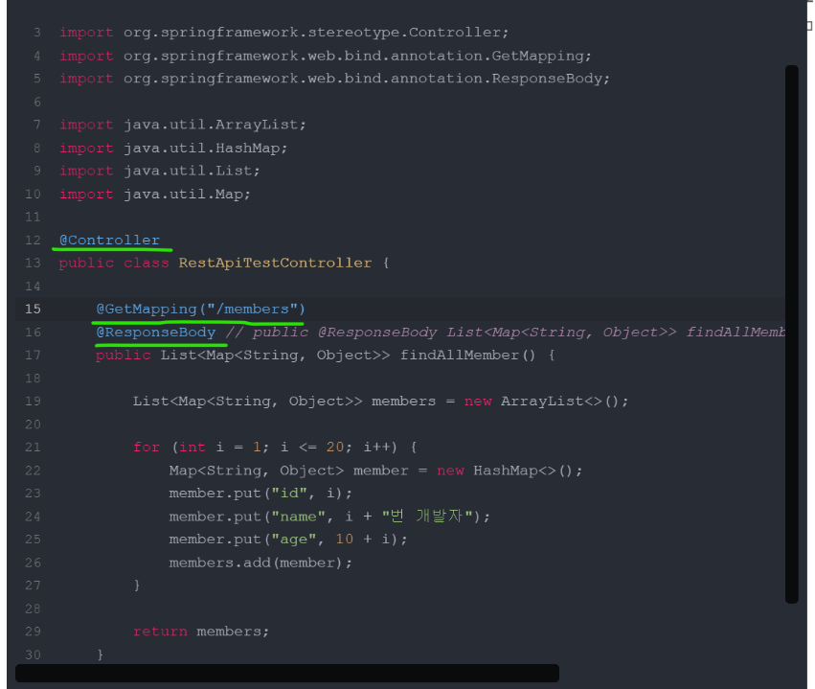Click line number 29 in the gutter
The width and height of the screenshot is (815, 689).
33,632
